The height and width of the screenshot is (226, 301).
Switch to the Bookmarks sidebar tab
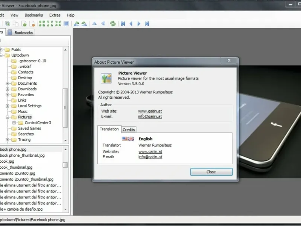click(x=20, y=32)
